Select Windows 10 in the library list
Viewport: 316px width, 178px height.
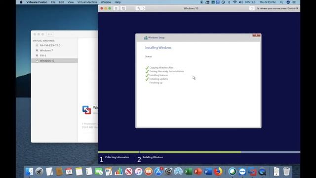54,61
